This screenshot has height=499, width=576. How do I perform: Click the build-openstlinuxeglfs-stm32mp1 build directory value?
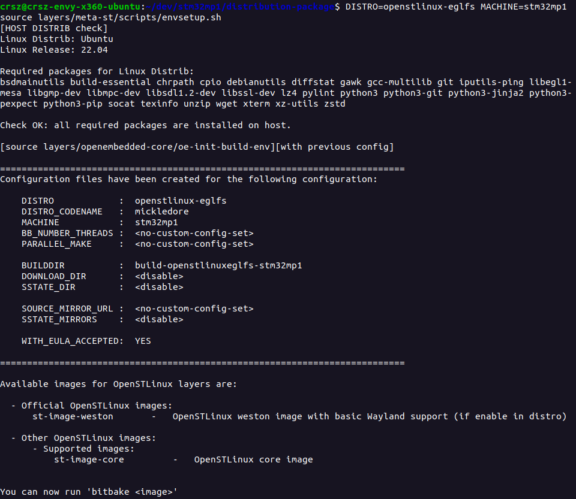[218, 265]
